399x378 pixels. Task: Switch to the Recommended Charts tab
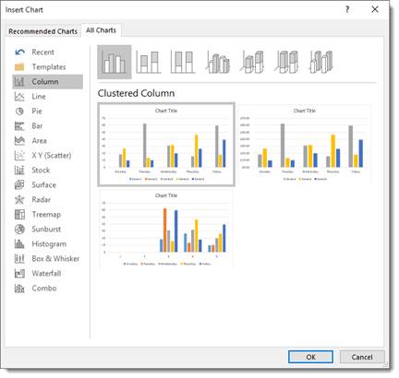pyautogui.click(x=43, y=31)
